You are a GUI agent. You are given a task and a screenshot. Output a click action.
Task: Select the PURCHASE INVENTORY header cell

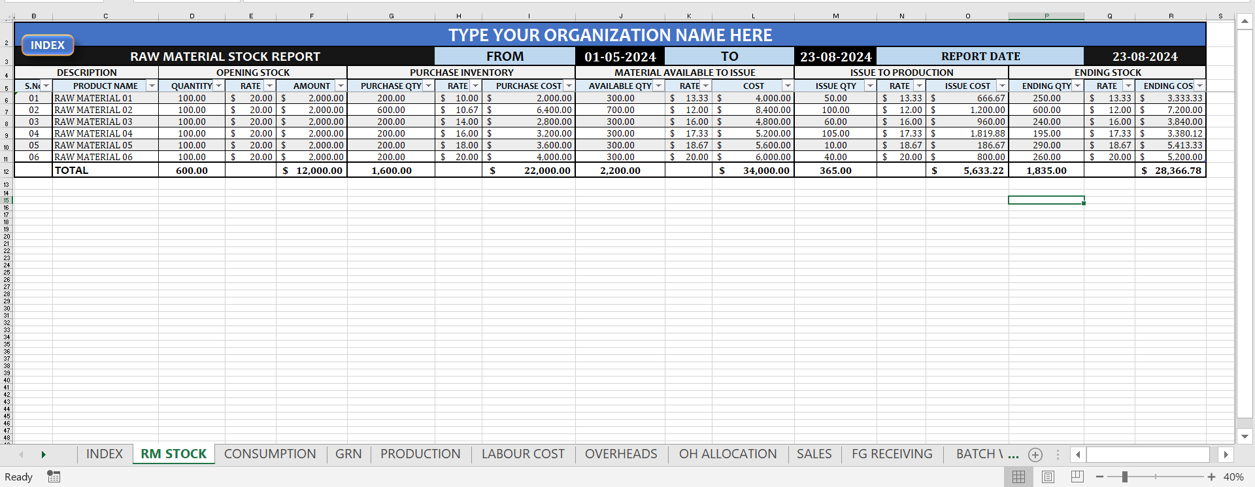[x=461, y=73]
